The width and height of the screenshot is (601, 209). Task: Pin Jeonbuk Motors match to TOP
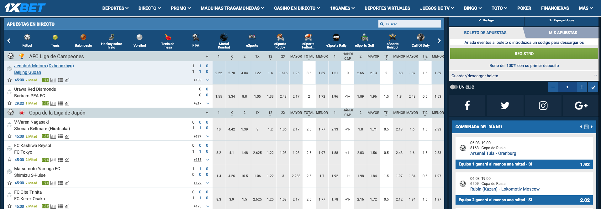tap(9, 69)
